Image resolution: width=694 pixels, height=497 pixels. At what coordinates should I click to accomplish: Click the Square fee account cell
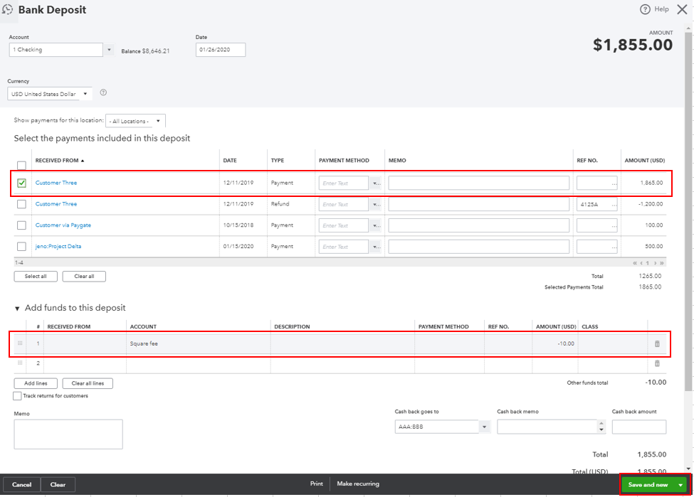click(x=199, y=343)
